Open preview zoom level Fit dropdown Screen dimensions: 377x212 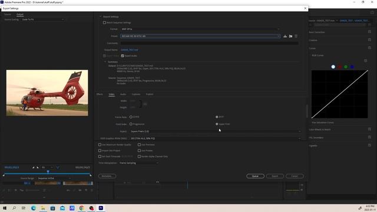[47, 167]
